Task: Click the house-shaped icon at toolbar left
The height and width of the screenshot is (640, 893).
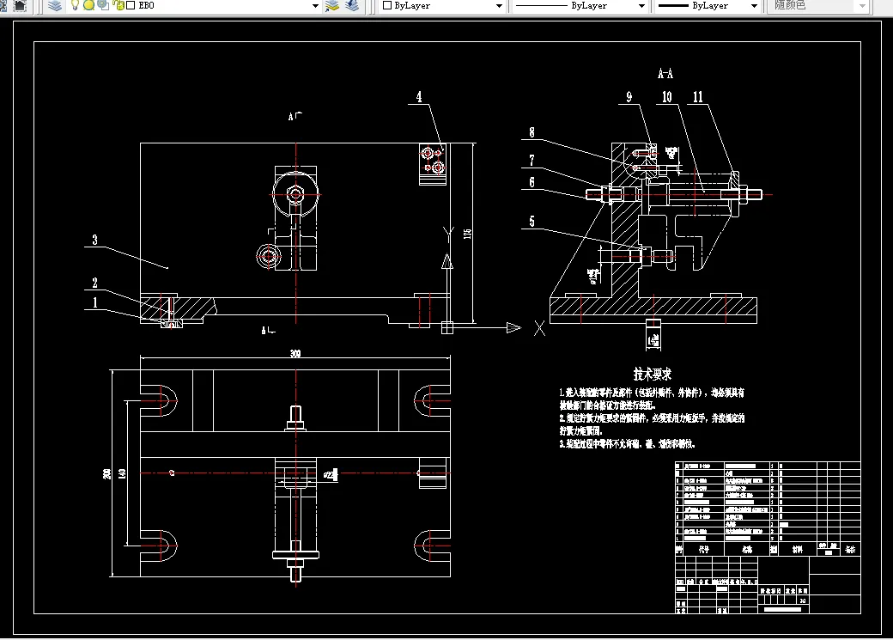Action: [20, 6]
